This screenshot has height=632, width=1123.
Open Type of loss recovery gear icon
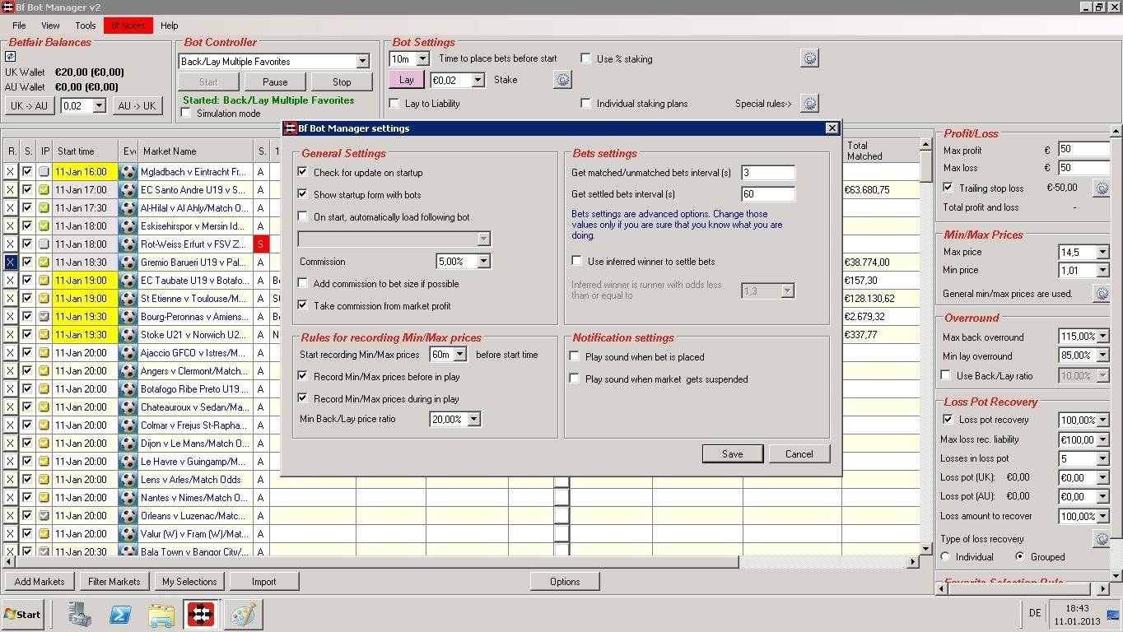tap(1101, 539)
